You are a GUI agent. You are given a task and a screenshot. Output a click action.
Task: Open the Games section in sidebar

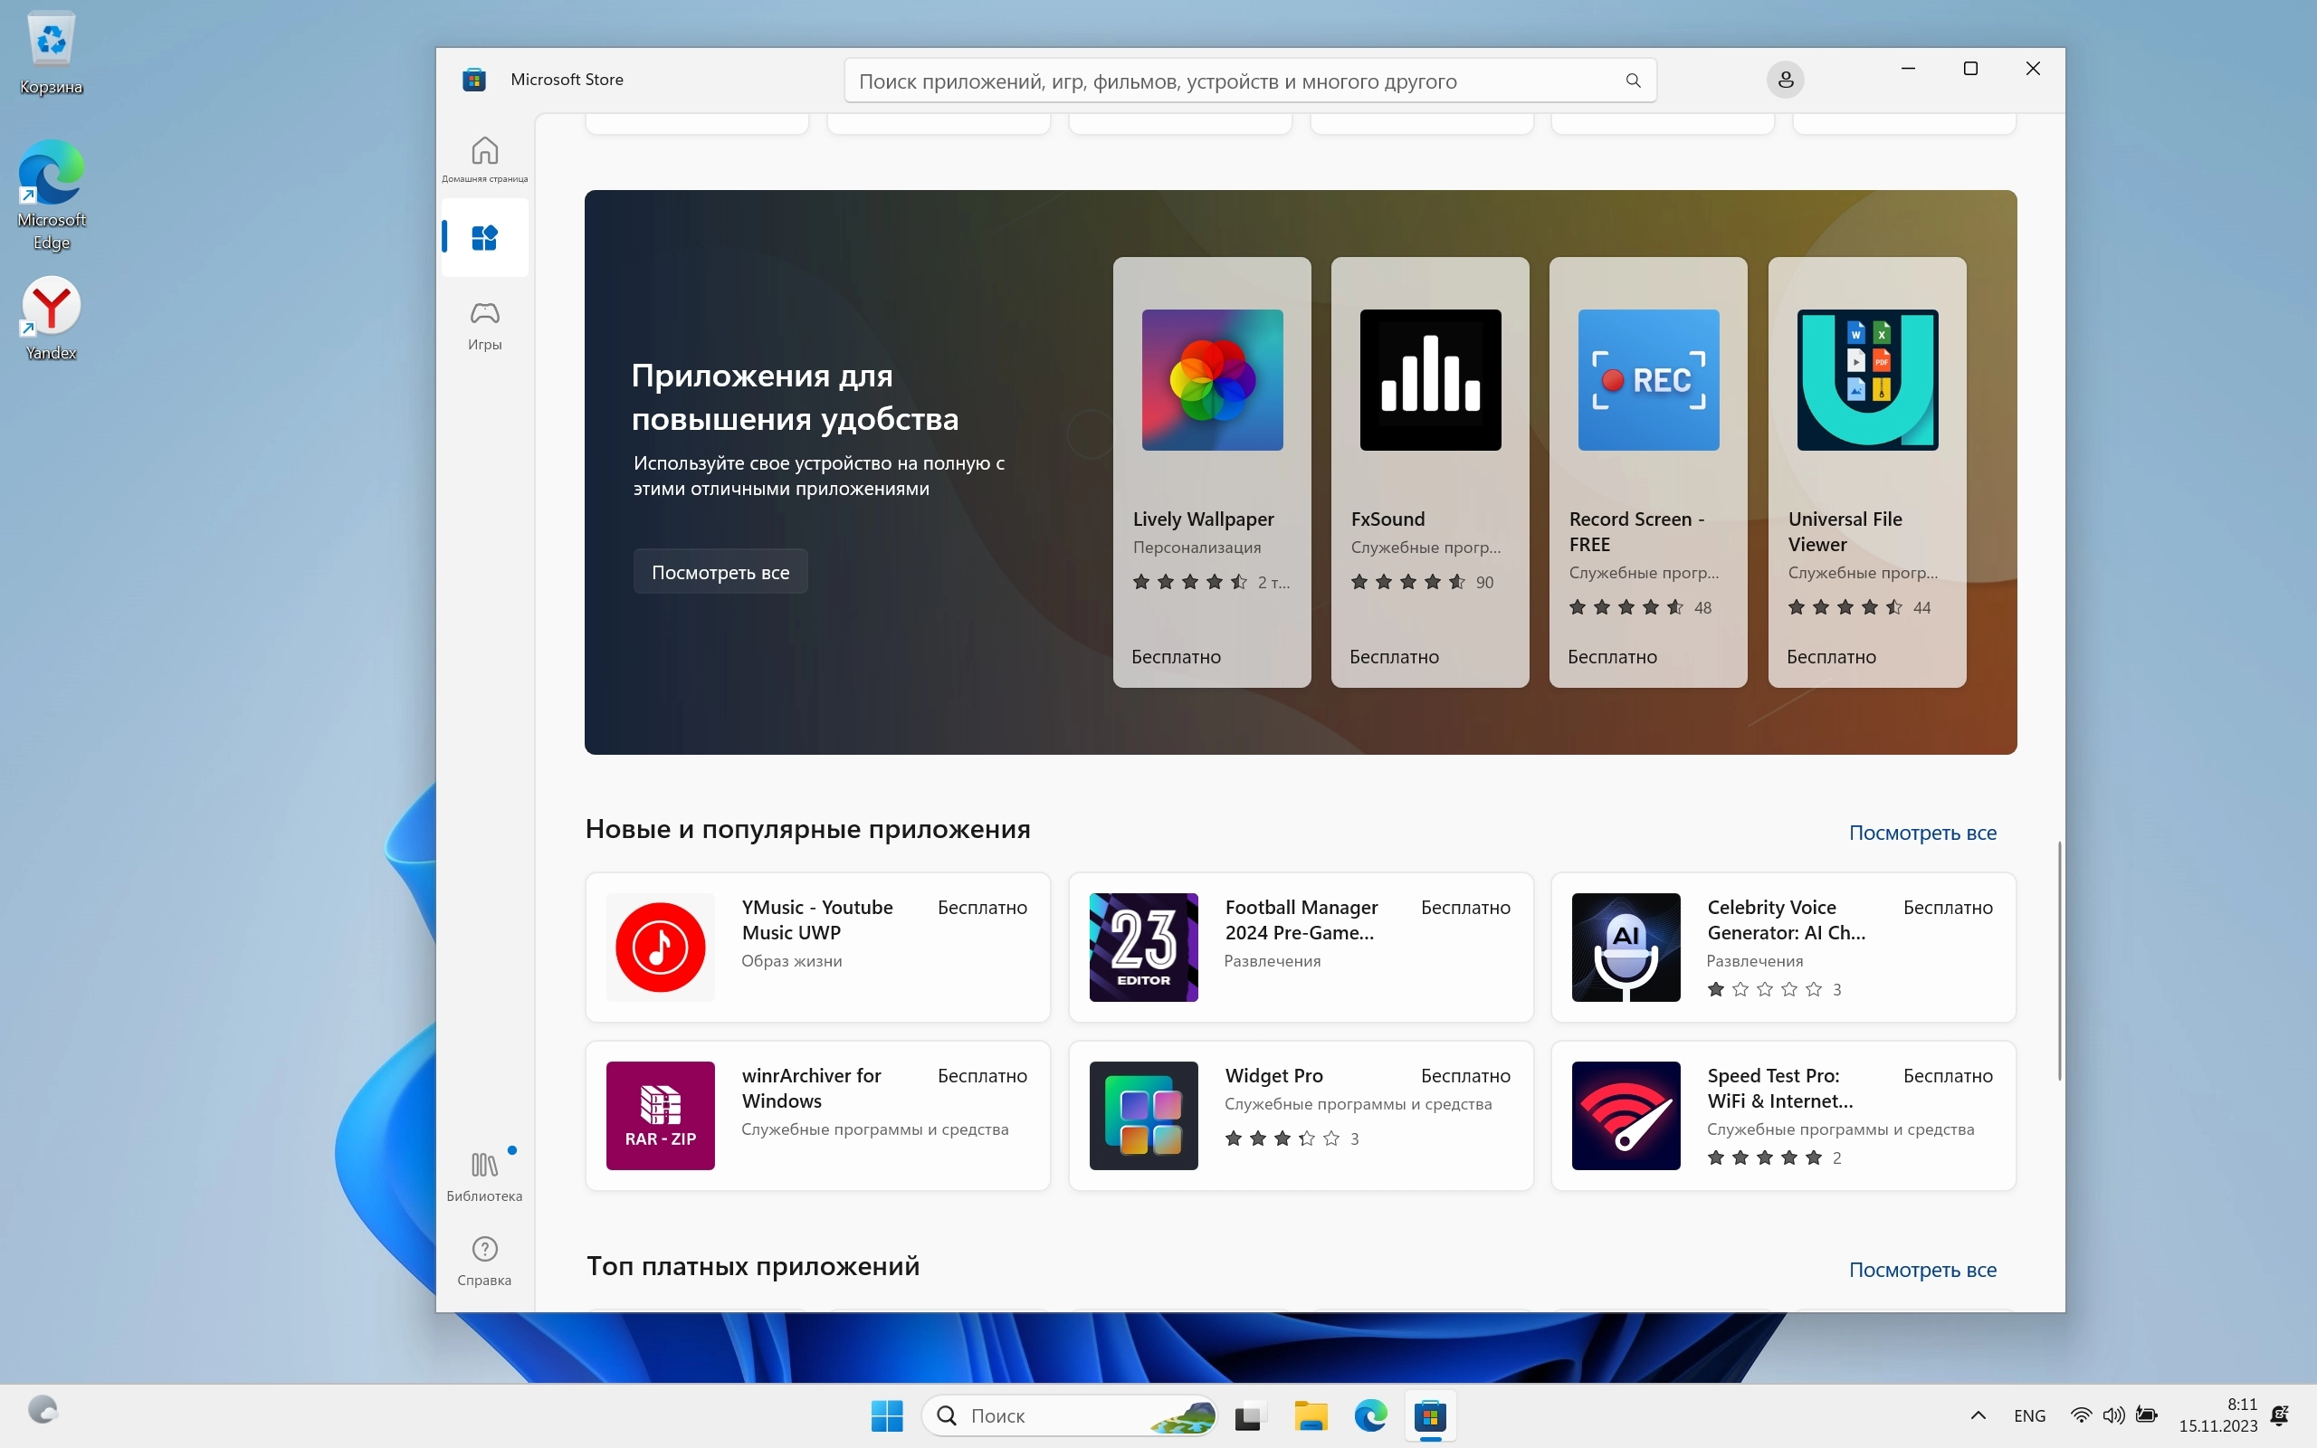coord(484,326)
